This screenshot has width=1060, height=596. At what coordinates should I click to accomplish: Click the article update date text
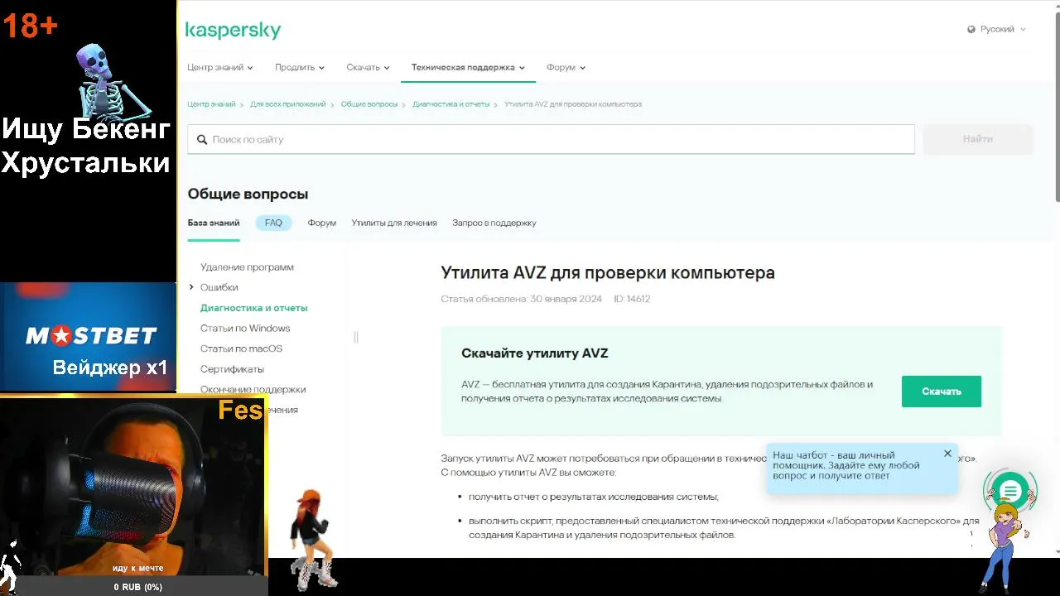[522, 299]
